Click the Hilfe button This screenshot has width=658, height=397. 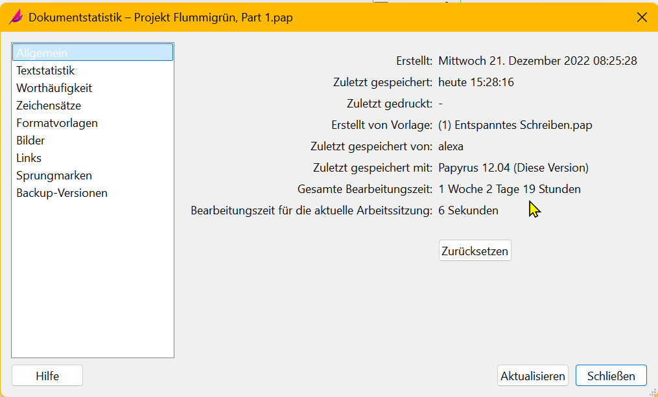point(47,376)
